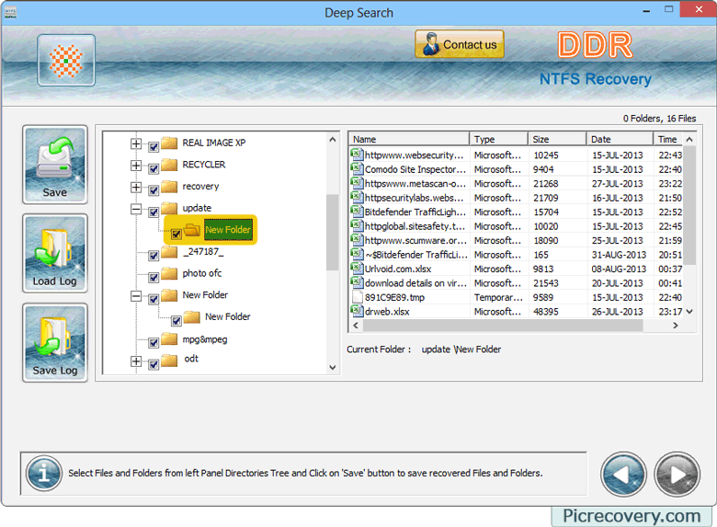Expand the RECYCLER tree node

[136, 166]
